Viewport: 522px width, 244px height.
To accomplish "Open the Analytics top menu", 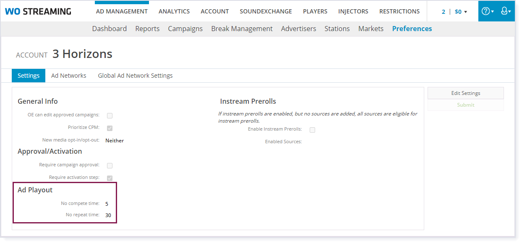I will pos(174,11).
